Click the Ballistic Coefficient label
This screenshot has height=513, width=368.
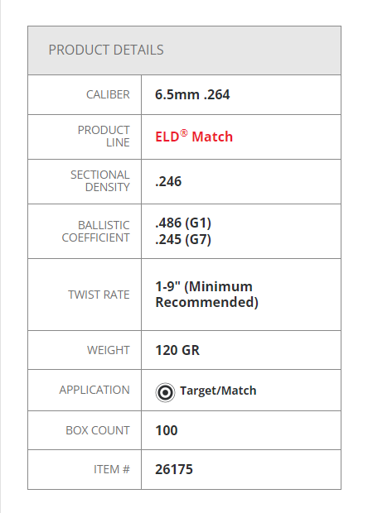tap(95, 232)
